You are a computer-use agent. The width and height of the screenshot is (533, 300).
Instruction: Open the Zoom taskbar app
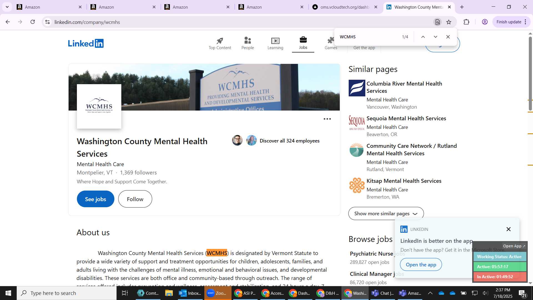218,293
